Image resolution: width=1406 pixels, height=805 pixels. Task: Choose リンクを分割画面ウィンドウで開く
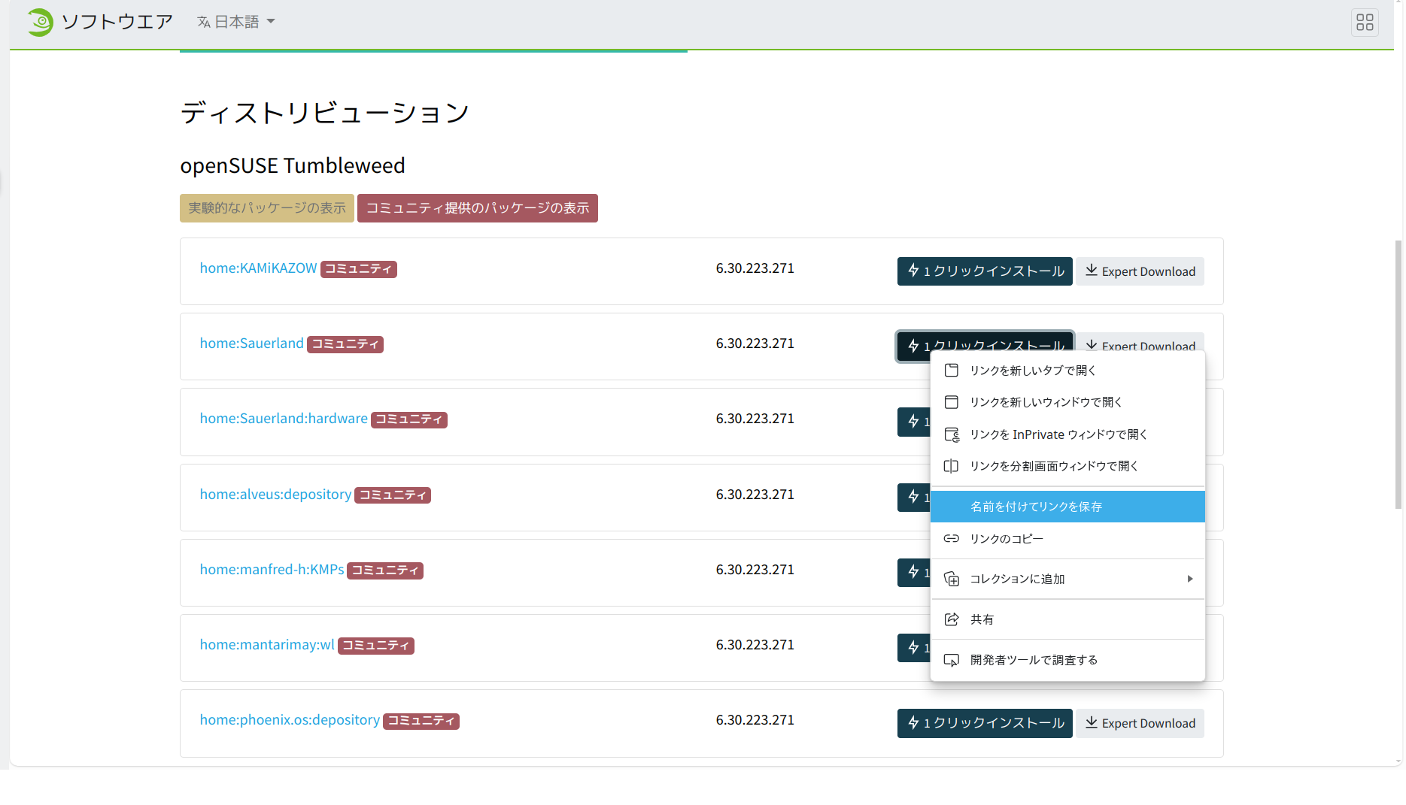[1067, 466]
